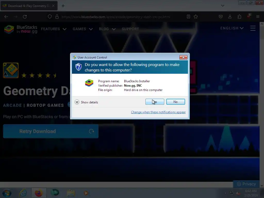Viewport: 264px width, 198px height.
Task: Click the ARCADE category link
Action: pyautogui.click(x=12, y=105)
